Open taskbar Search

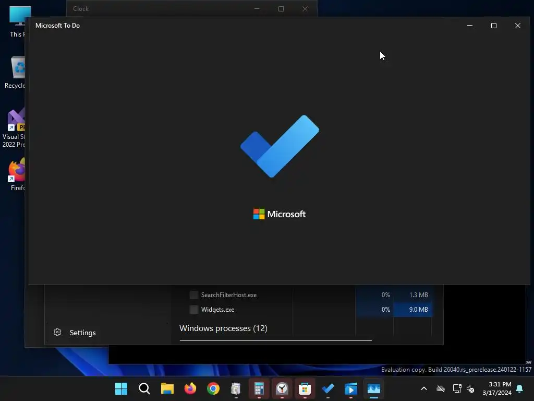(144, 388)
